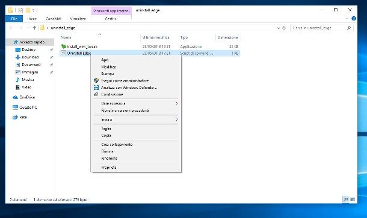Viewport: 367px width, 218px height.
Task: Open Desktop in the navigation pane
Action: coord(28,49)
